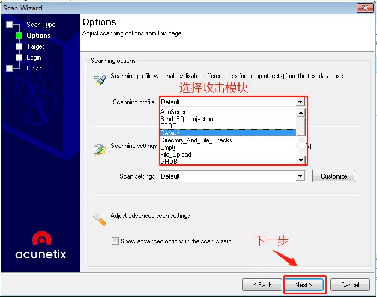Viewport: 377px width, 297px height.
Task: Select the Login step marker
Action: [x=19, y=57]
